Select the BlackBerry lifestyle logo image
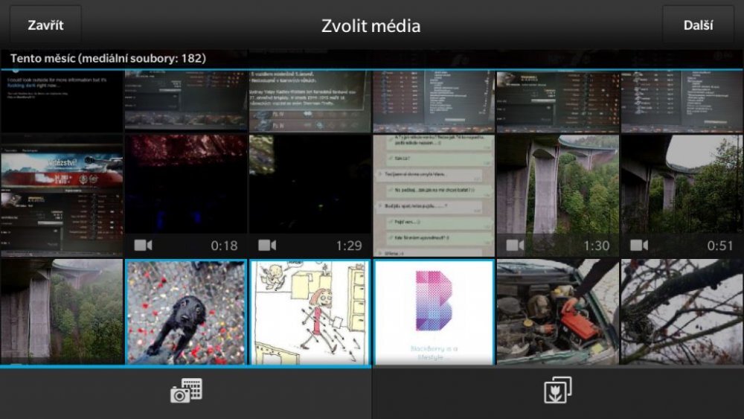Viewport: 744px width, 419px height. [434, 312]
